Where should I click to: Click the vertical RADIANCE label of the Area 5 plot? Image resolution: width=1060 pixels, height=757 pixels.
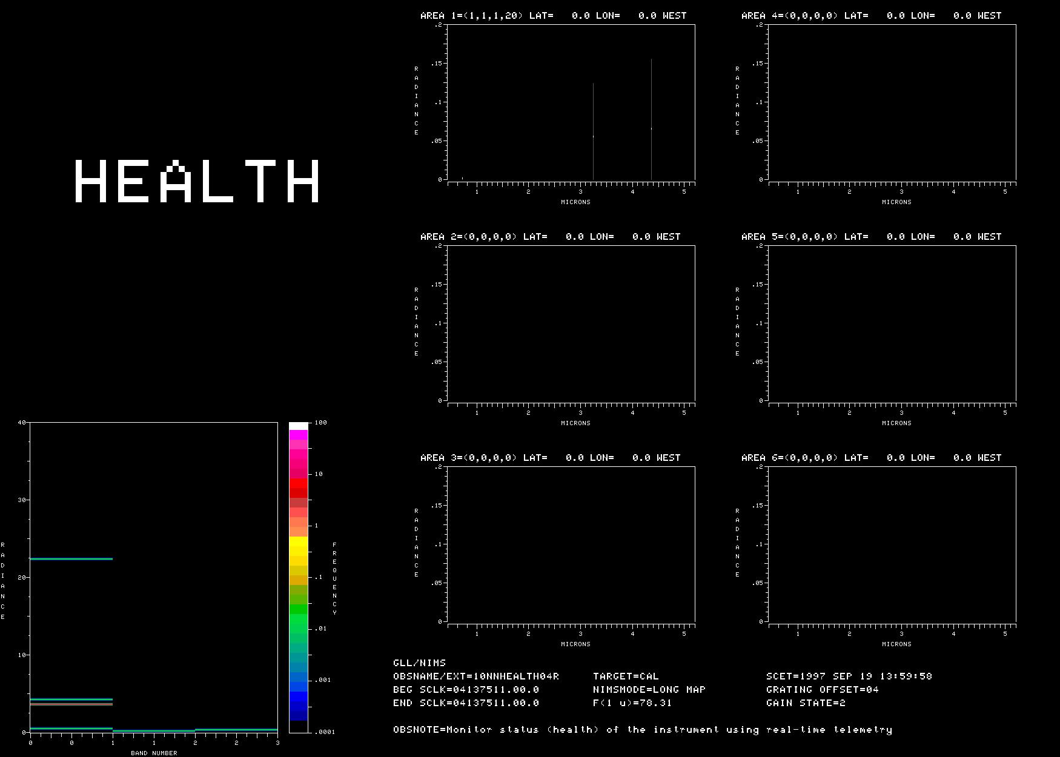[x=737, y=322]
